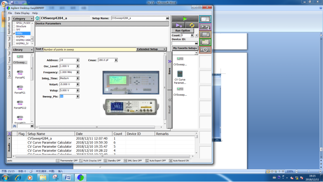Uncheck the Utility category checkbox
Screen dimensions: 323x182
(14, 33)
